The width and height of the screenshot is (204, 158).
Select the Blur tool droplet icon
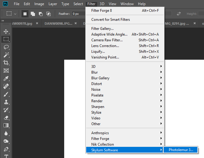coord(6,133)
